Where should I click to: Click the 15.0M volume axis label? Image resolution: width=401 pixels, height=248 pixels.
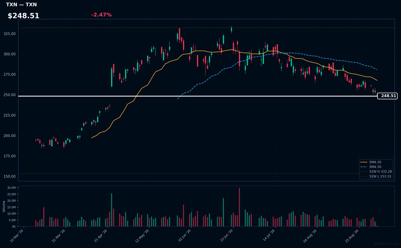point(11,207)
